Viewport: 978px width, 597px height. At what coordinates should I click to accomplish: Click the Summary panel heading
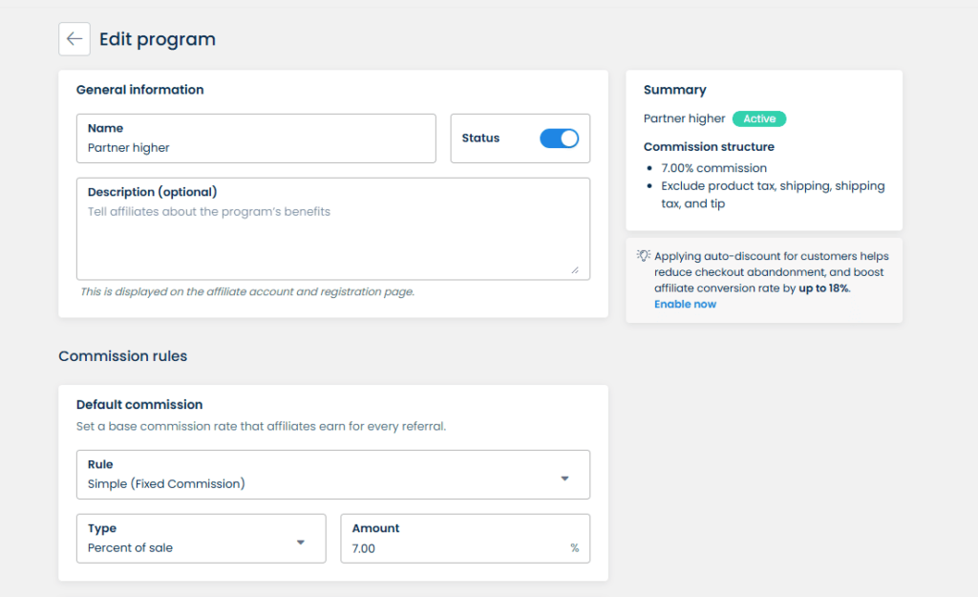tap(674, 90)
